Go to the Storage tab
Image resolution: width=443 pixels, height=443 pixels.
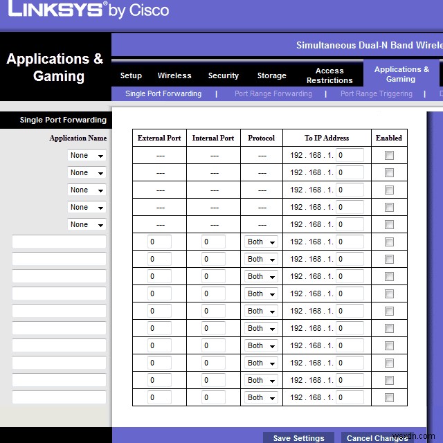coord(271,75)
